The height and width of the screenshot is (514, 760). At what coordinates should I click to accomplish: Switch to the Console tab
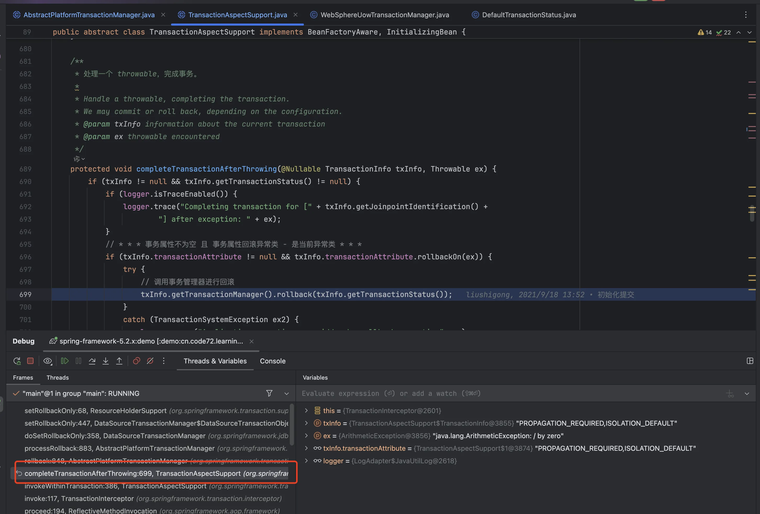click(x=273, y=361)
